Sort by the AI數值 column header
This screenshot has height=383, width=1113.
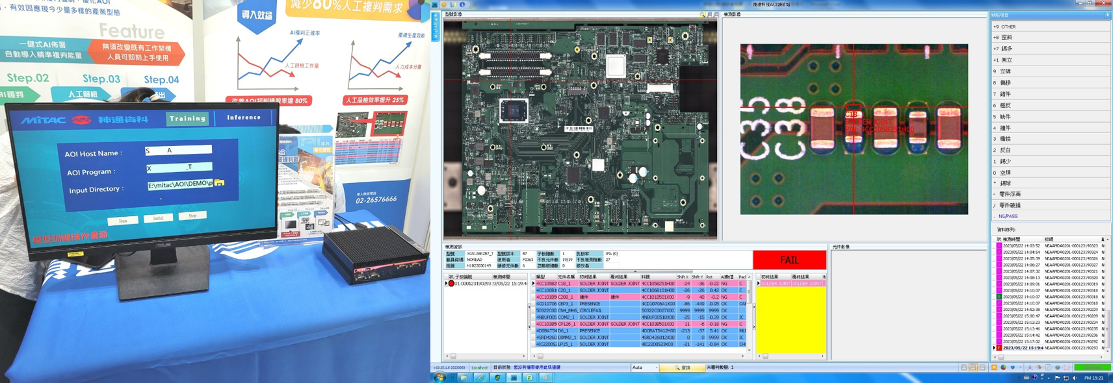(727, 277)
